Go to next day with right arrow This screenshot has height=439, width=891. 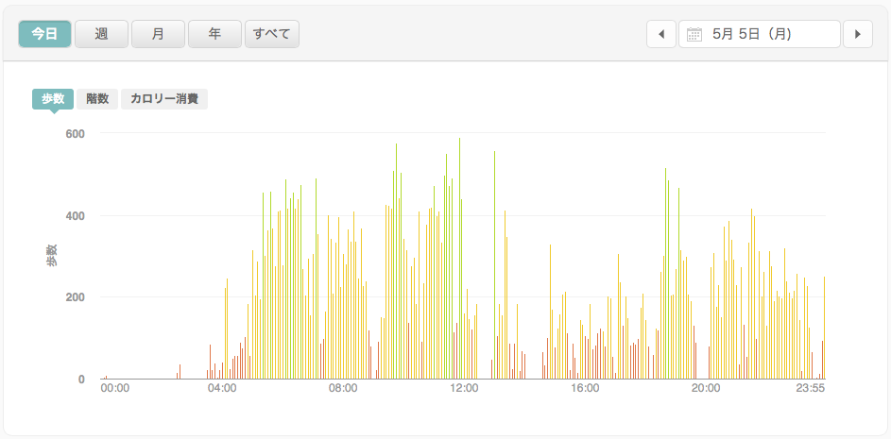858,34
